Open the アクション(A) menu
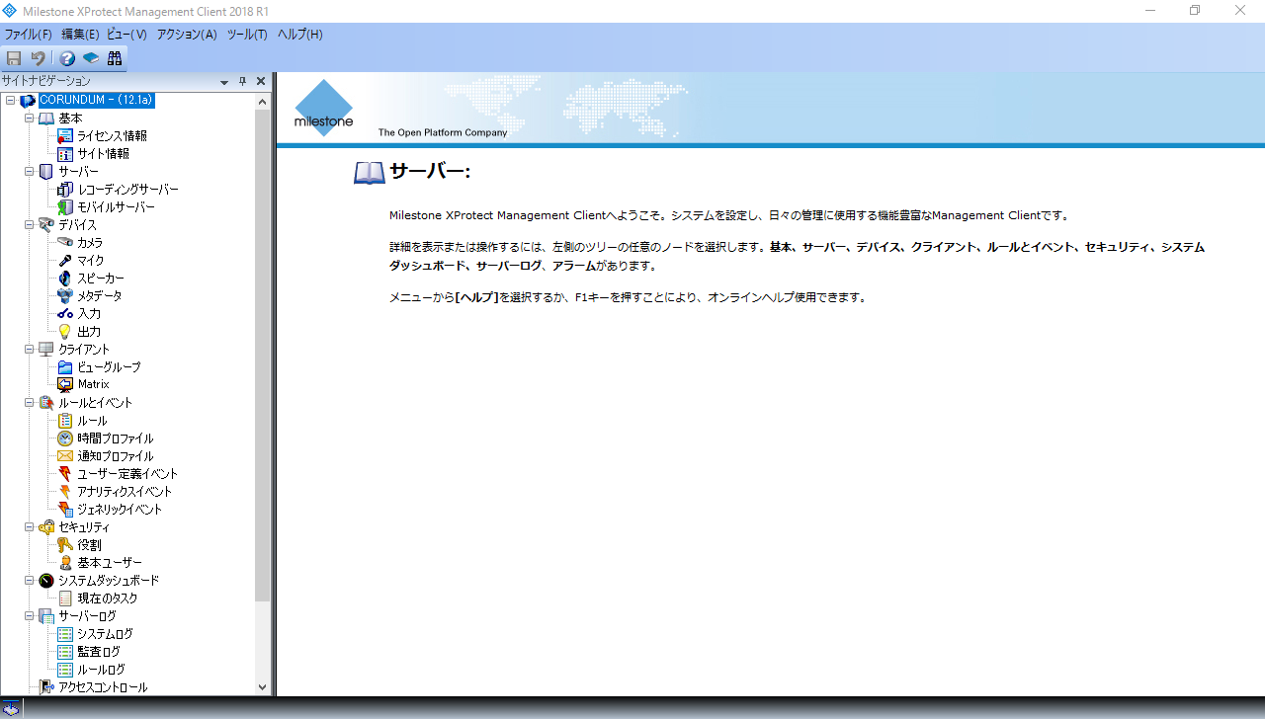The width and height of the screenshot is (1265, 719). pos(187,35)
